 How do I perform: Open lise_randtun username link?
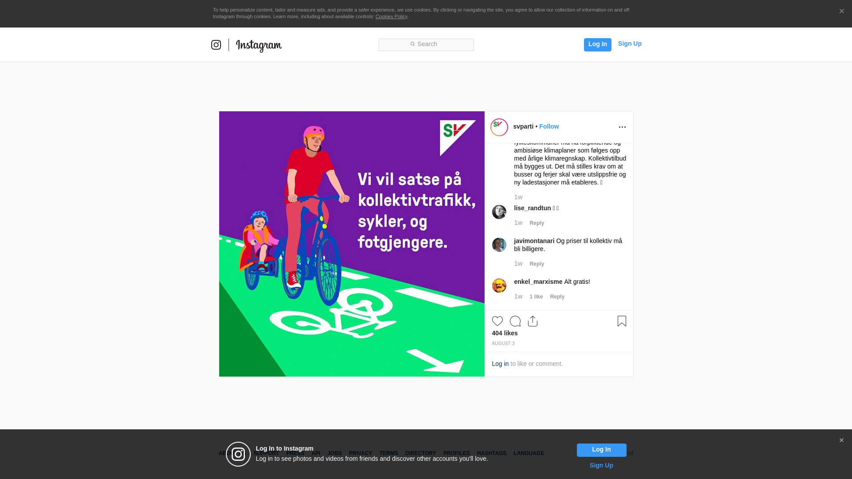pyautogui.click(x=532, y=208)
